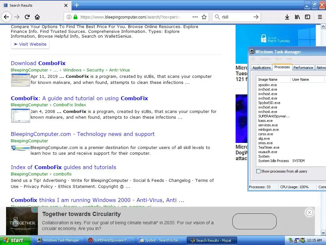
Task: Select alg.exe process
Action: (x=264, y=138)
